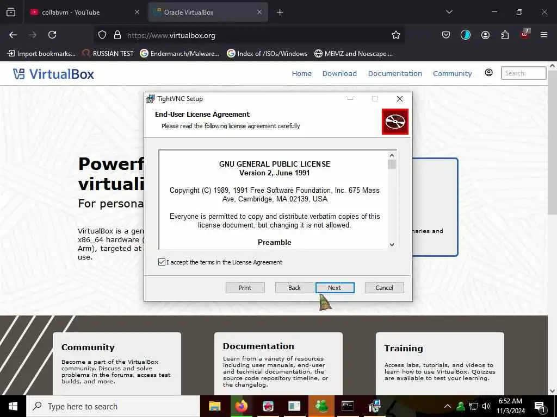
Task: Focus the VirtualBox site Search field
Action: pyautogui.click(x=523, y=73)
